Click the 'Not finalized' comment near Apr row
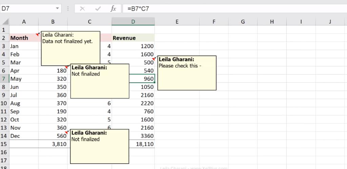This screenshot has height=169, width=347. point(100,81)
